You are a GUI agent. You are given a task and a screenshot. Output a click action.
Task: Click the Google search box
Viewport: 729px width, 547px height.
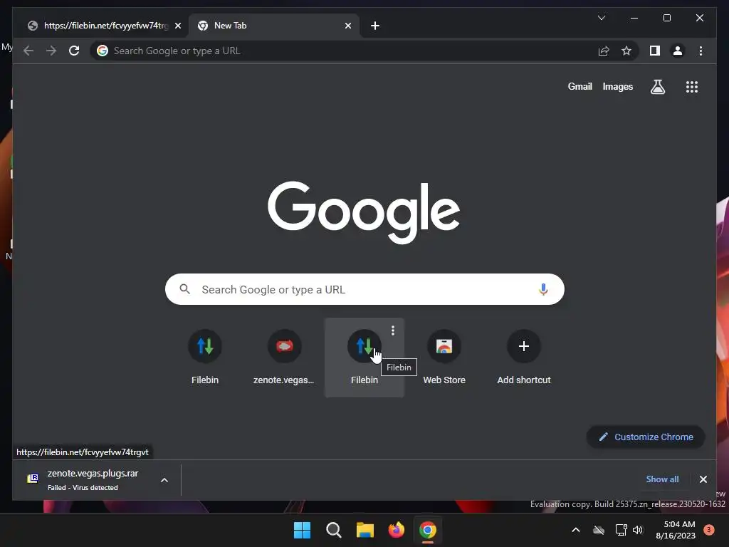click(x=364, y=289)
